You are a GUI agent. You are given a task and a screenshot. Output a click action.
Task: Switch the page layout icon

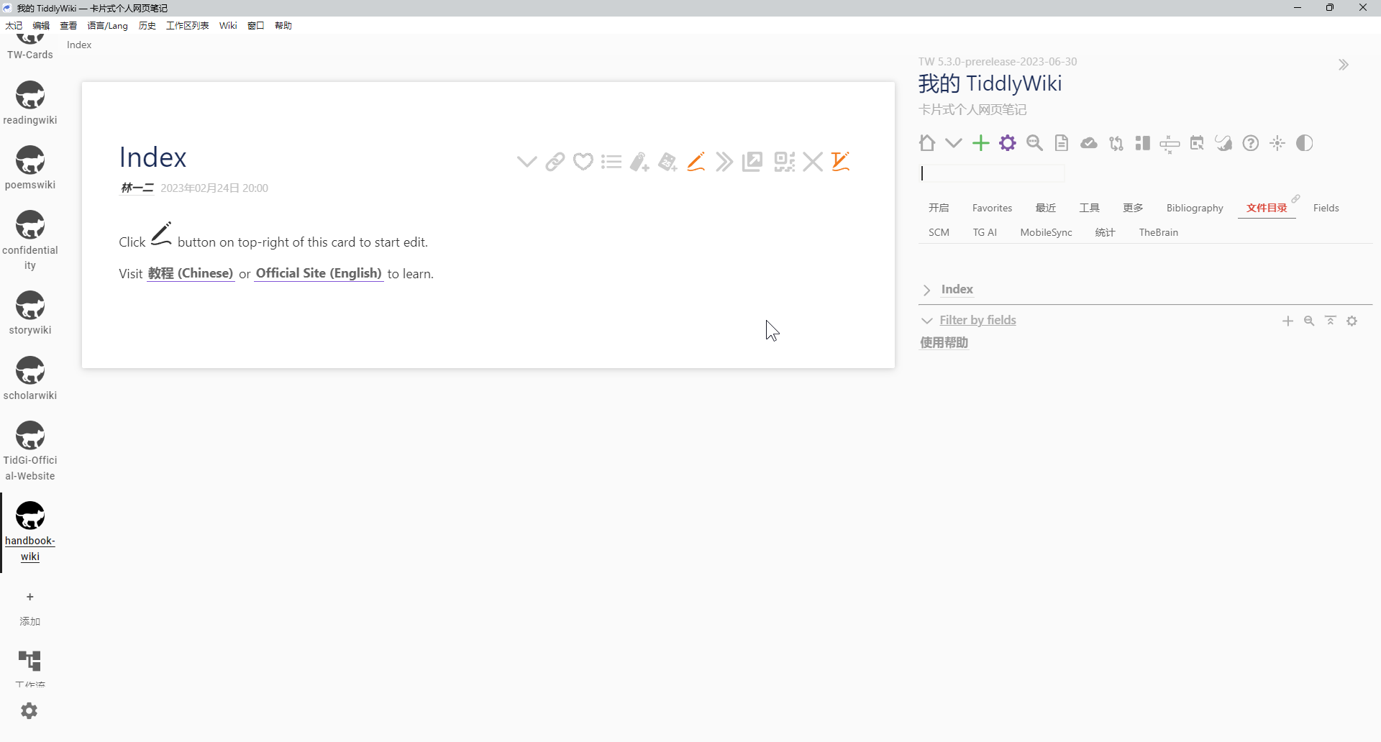coord(1143,143)
